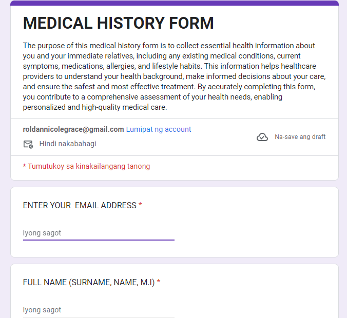Click the Hindi nakabahagi label

pyautogui.click(x=68, y=144)
